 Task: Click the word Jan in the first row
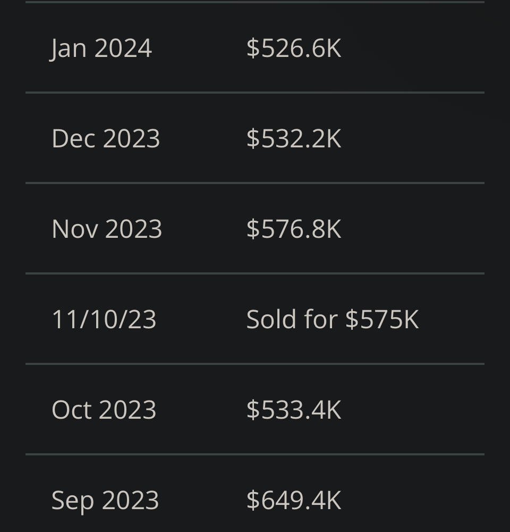tap(68, 48)
